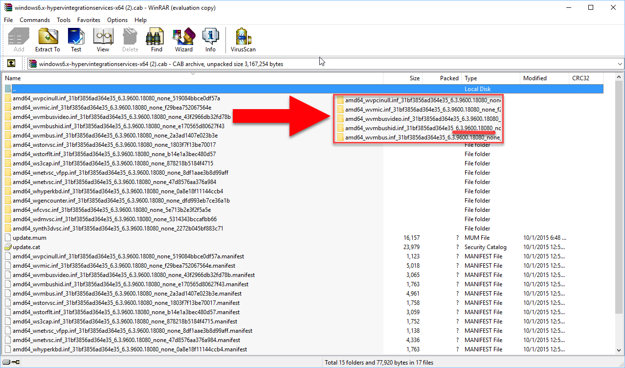Screen dimensions: 625x368
Task: Select amd64_wstorvsc.inf manifest file
Action: [126, 303]
